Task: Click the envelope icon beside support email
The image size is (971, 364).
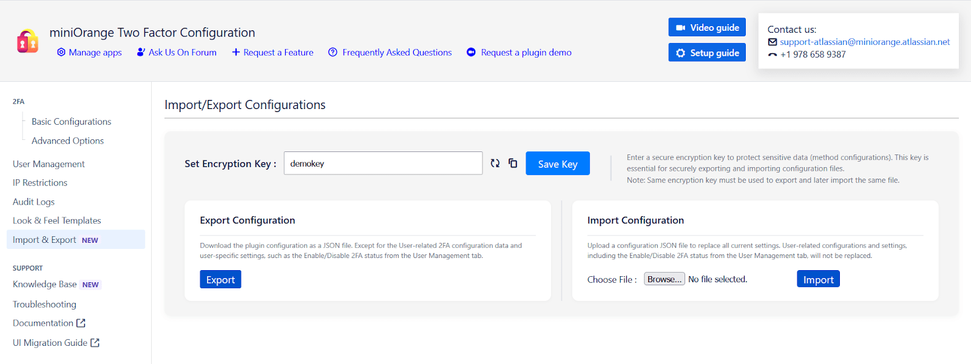Action: coord(773,42)
